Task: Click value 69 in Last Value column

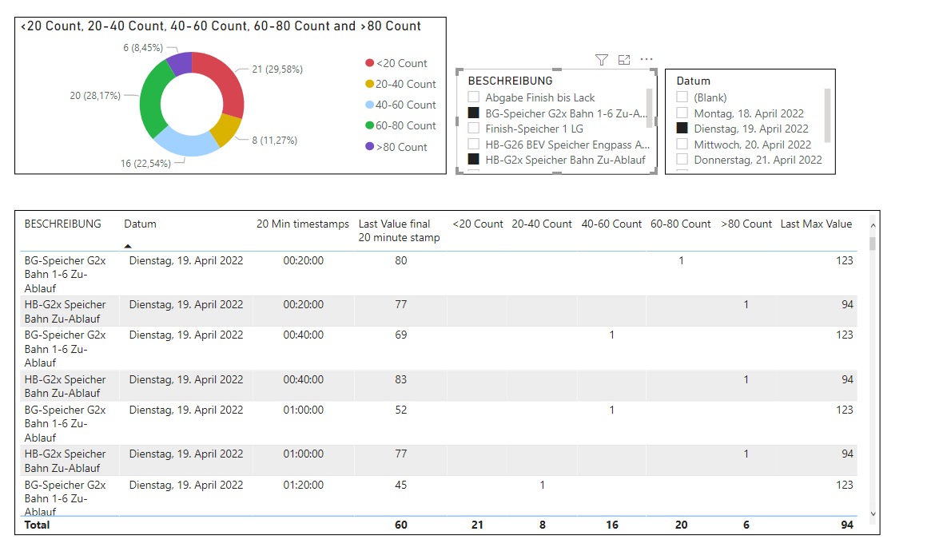Action: 400,335
